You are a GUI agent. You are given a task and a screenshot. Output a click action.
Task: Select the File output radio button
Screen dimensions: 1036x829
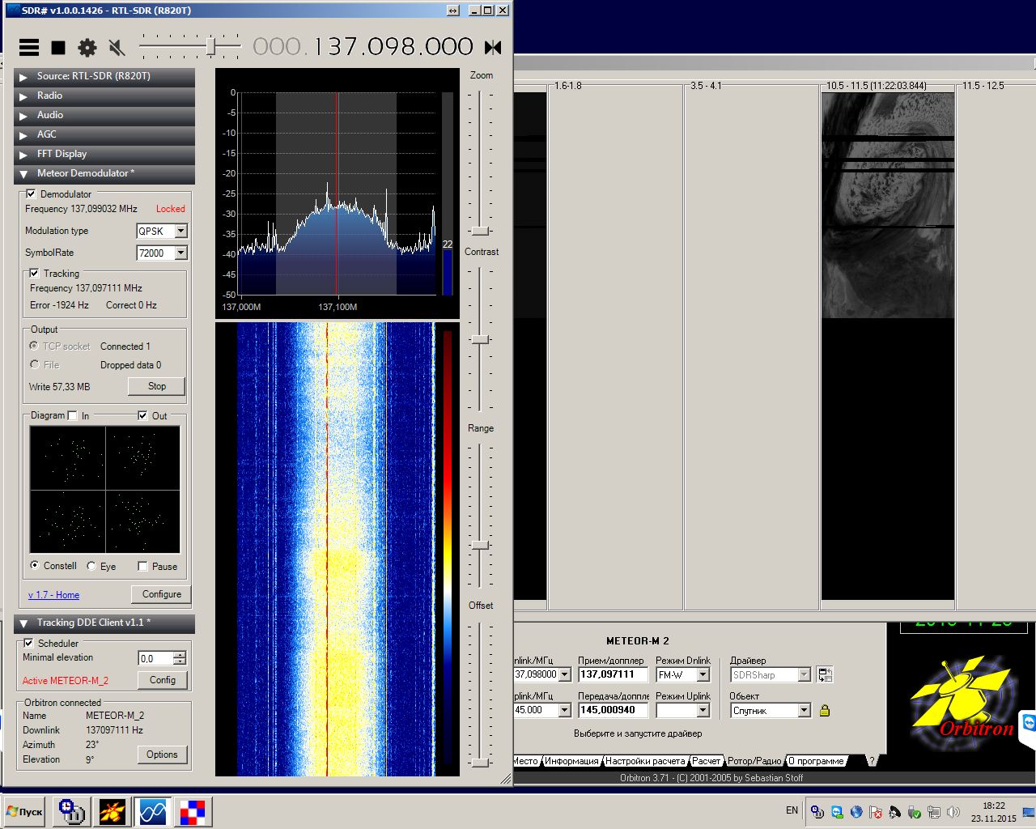[34, 365]
